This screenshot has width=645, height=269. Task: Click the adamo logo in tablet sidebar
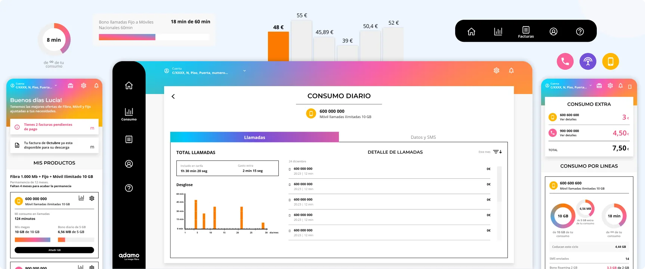tap(129, 256)
